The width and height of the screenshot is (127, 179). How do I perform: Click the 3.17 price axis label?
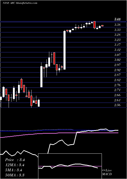point(117,45)
